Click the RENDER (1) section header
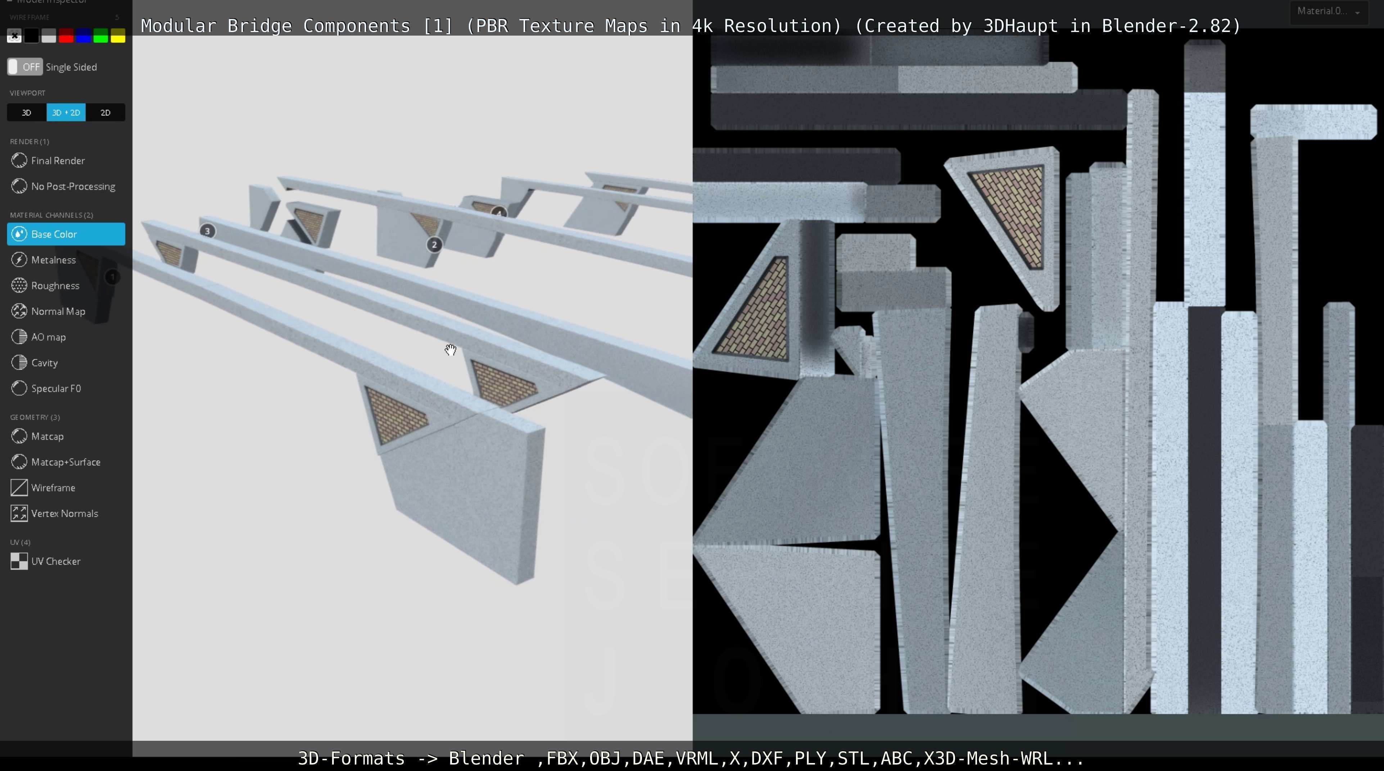The width and height of the screenshot is (1384, 771). (30, 142)
